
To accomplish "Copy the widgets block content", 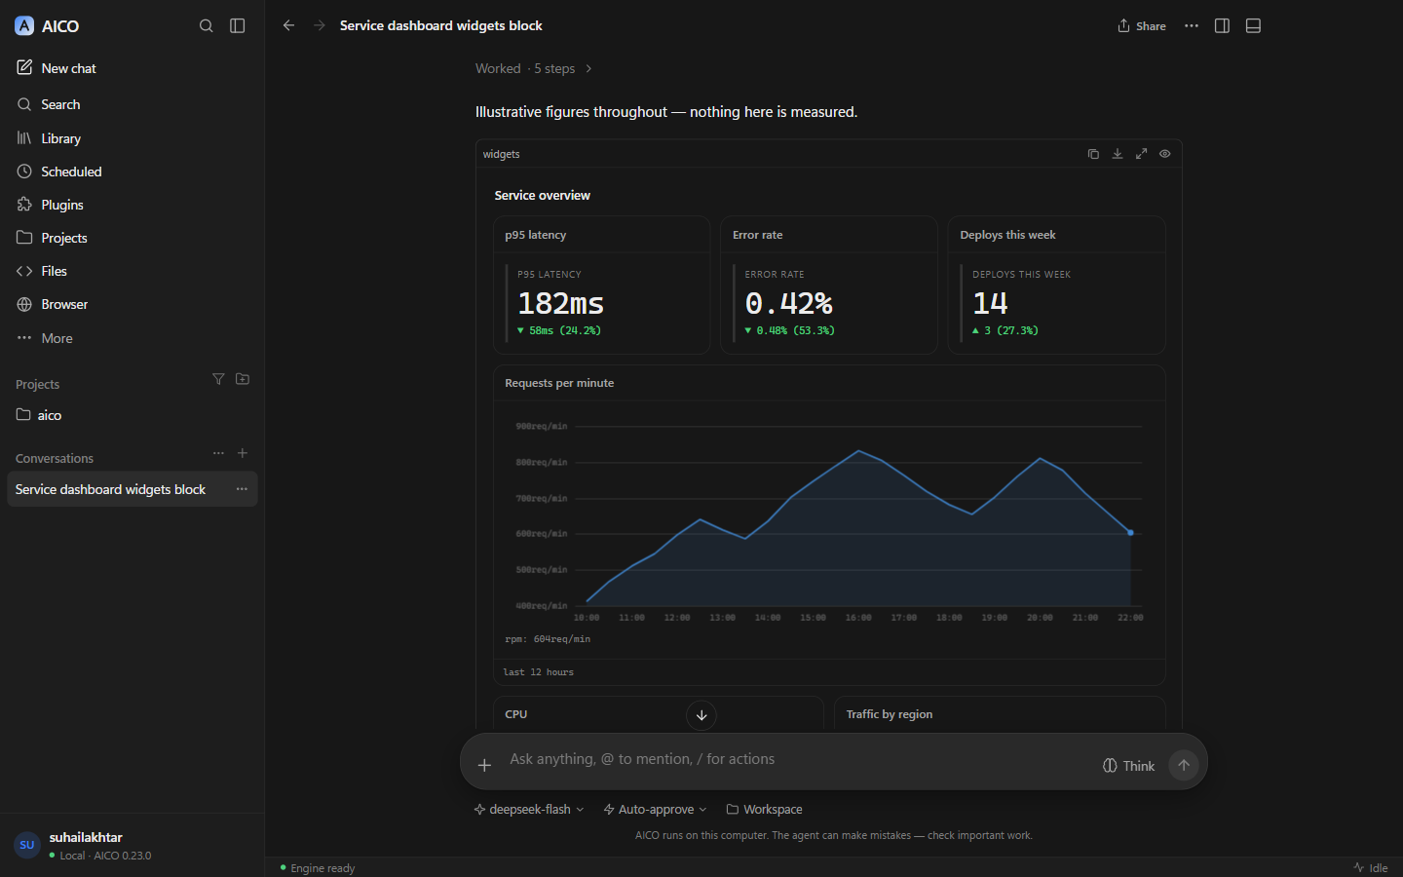I will (1093, 154).
